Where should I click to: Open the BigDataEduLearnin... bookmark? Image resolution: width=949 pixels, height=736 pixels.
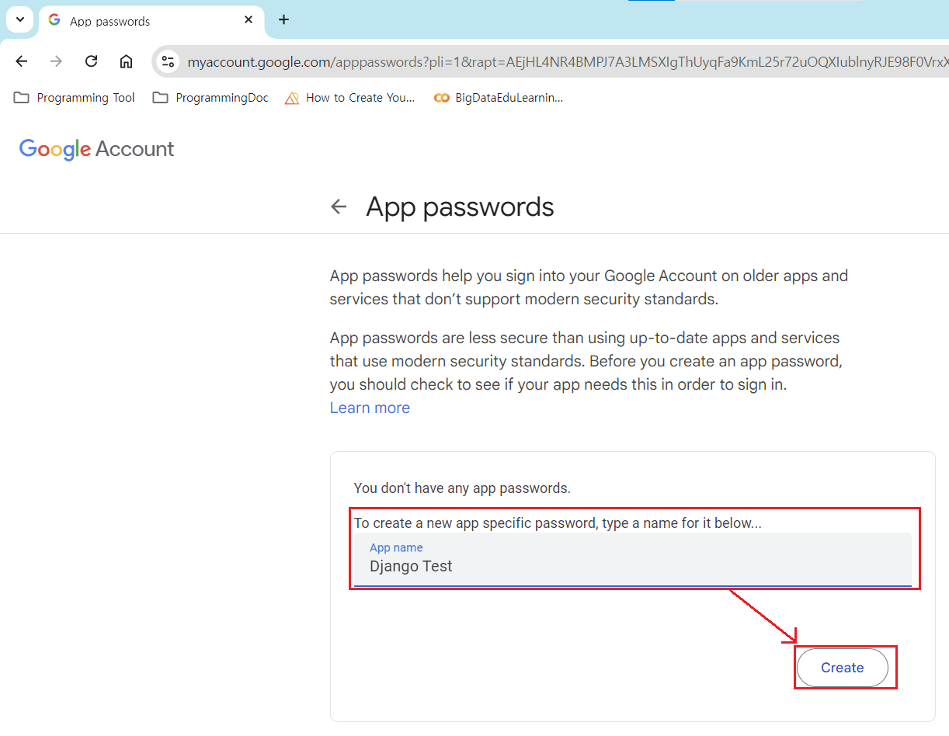pos(499,98)
